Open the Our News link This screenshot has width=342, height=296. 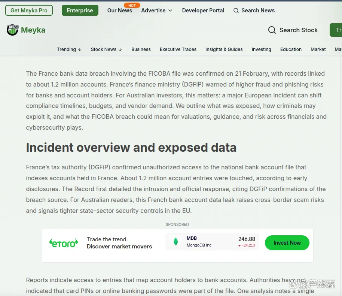point(119,10)
